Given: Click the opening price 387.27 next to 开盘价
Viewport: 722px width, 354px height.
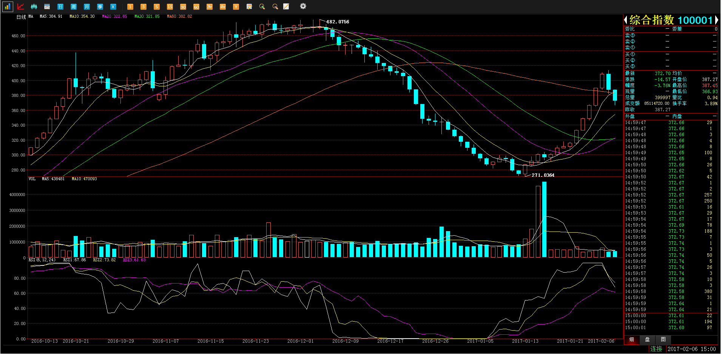Looking at the screenshot, I should [x=710, y=80].
